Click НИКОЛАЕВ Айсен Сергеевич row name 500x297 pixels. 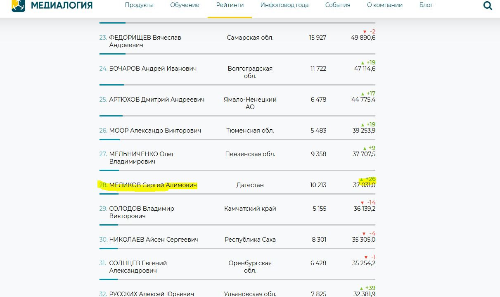[154, 240]
